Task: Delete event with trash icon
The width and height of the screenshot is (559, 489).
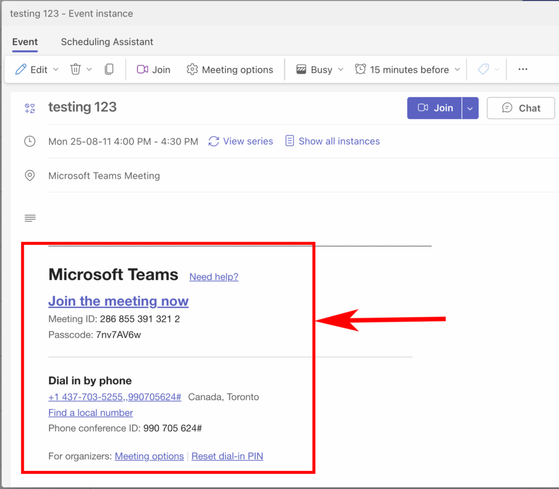Action: [75, 69]
